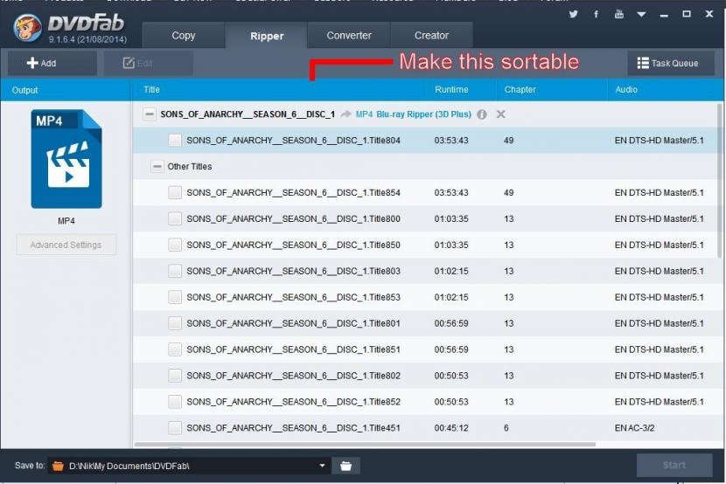Browse for output folder button
The height and width of the screenshot is (484, 726).
click(x=346, y=466)
